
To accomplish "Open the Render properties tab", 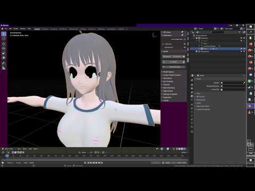I will tap(192, 85).
